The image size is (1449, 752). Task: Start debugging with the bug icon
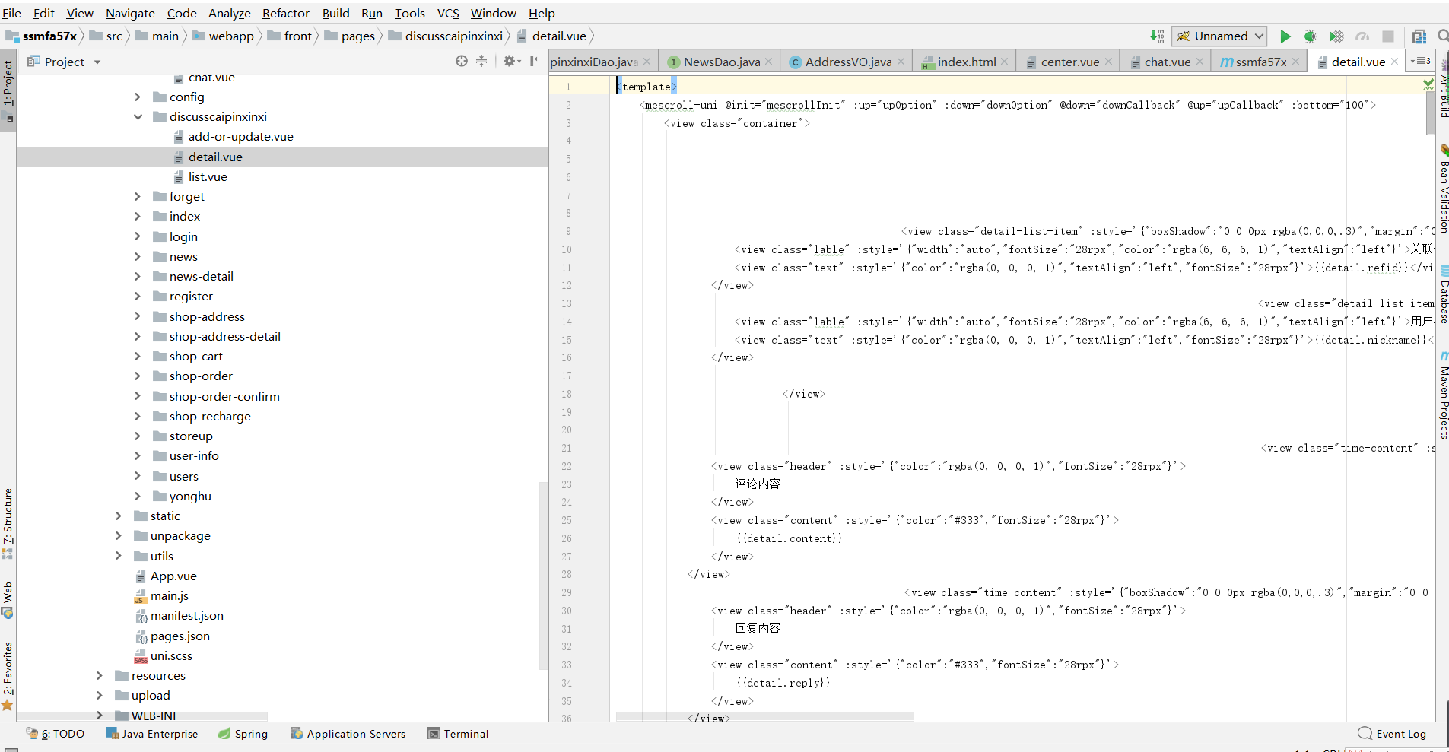click(1311, 36)
